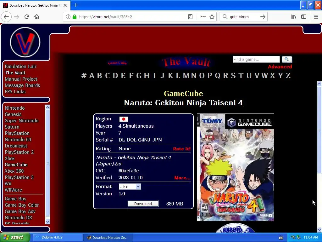Click the Japan flag region icon
Image resolution: width=322 pixels, height=242 pixels.
[x=124, y=119]
